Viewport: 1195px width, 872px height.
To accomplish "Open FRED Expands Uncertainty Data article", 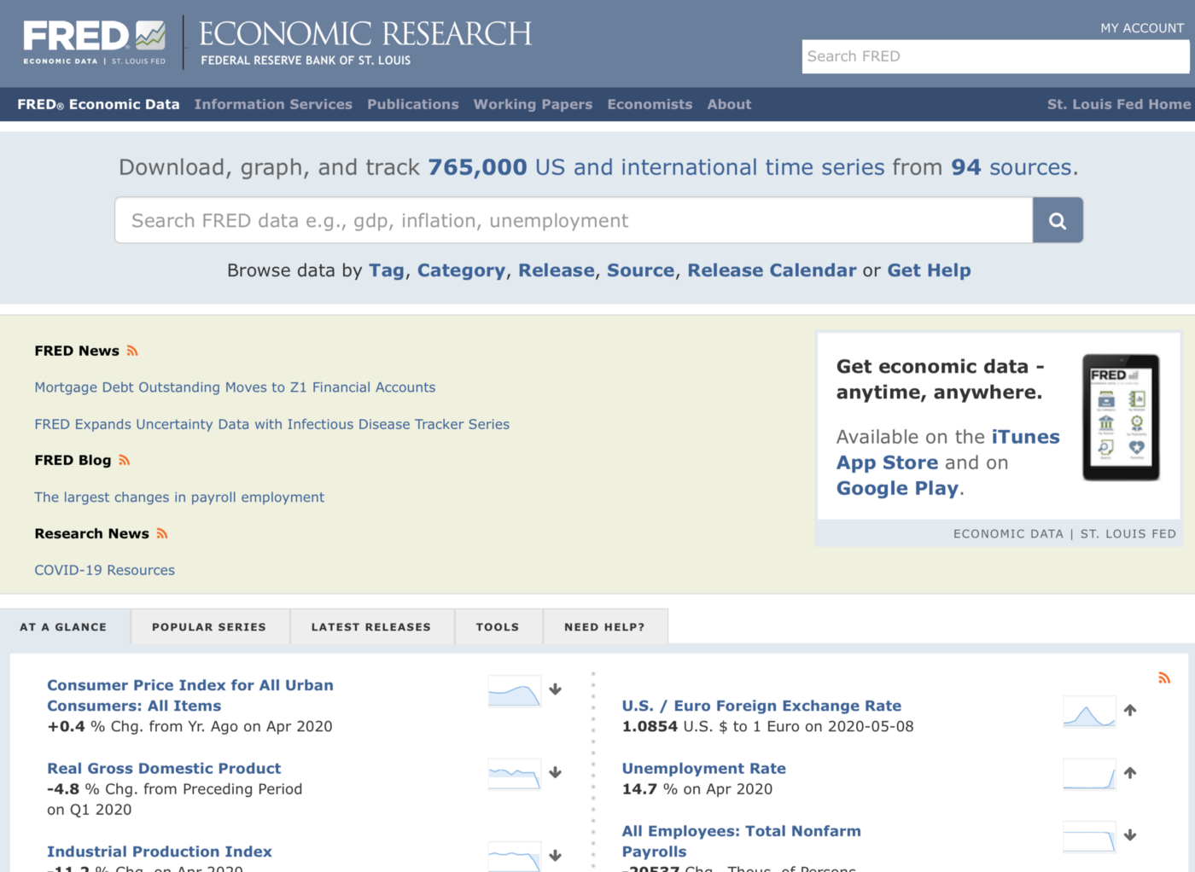I will 271,424.
